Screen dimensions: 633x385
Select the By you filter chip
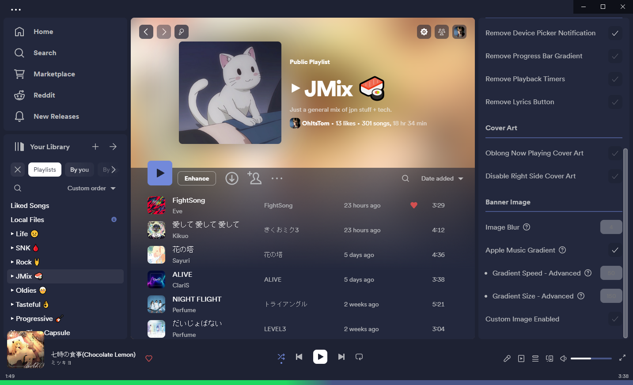click(x=80, y=170)
